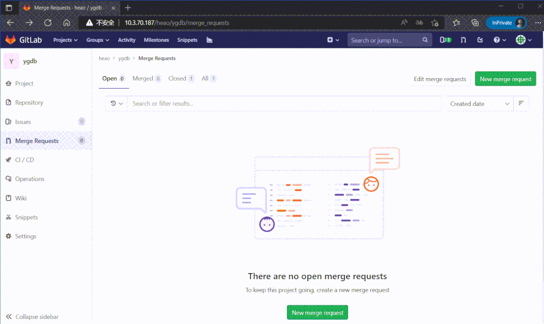Expand the Projects dropdown menu
Screen dimensions: 544x324
65,40
